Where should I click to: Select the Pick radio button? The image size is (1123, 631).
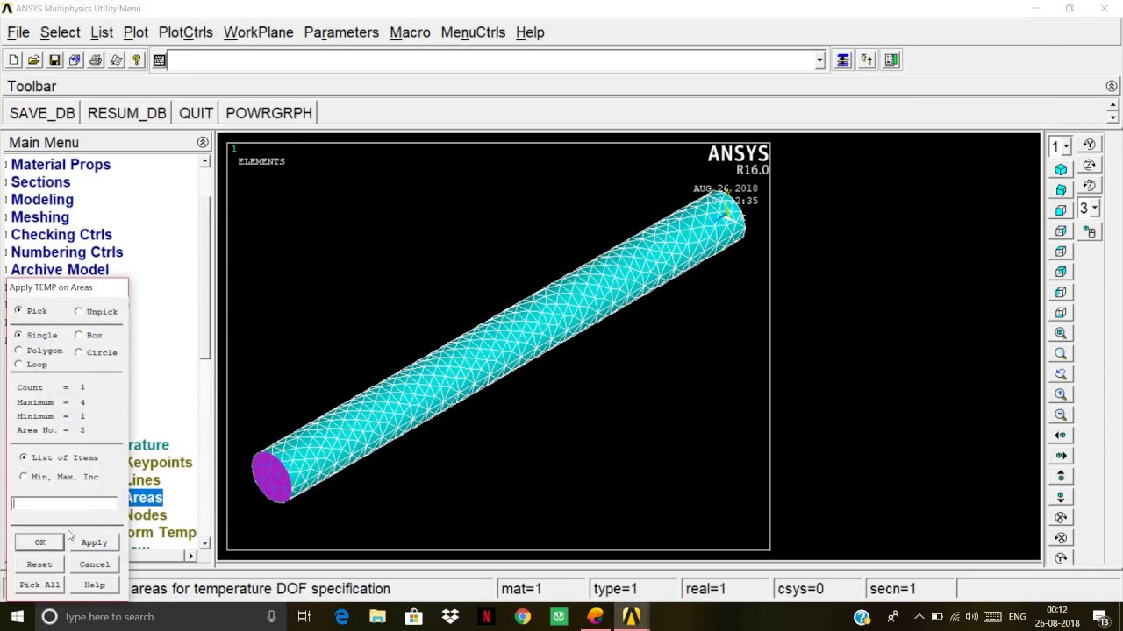point(18,311)
